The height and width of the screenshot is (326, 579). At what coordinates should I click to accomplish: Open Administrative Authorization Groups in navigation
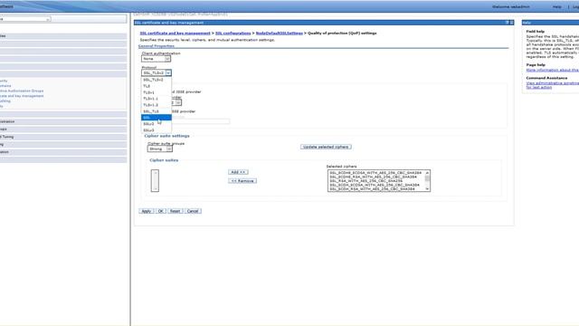click(22, 91)
